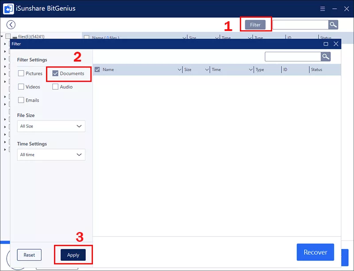The width and height of the screenshot is (354, 271).
Task: Select the files(E:)(54241) tree item
Action: click(31, 37)
